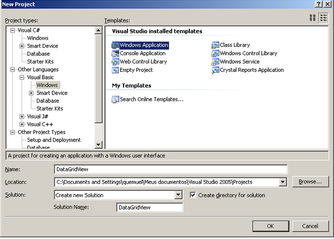Click the Visual Basic tree label
Screen dimensions: 334x239
[x=40, y=77]
